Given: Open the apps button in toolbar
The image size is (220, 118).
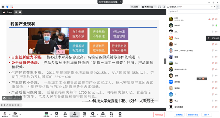Looking at the screenshot, I should coord(111,114).
